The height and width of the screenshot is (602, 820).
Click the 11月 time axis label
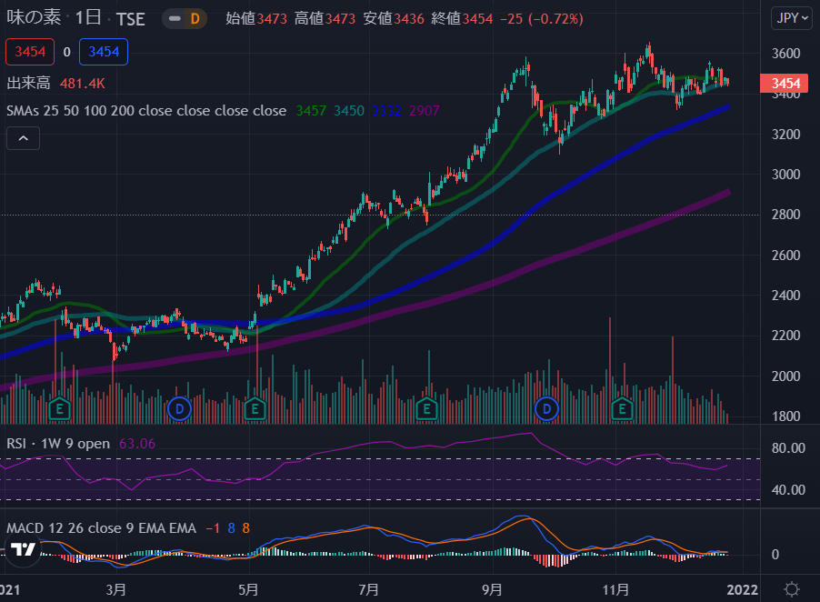(x=615, y=590)
